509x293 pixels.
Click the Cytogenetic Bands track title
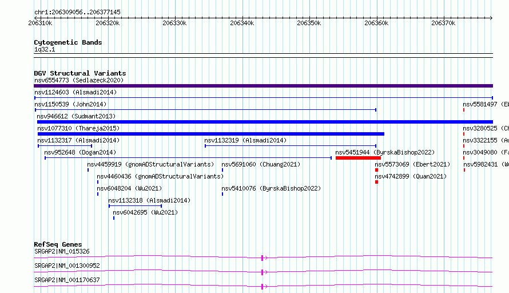(68, 42)
